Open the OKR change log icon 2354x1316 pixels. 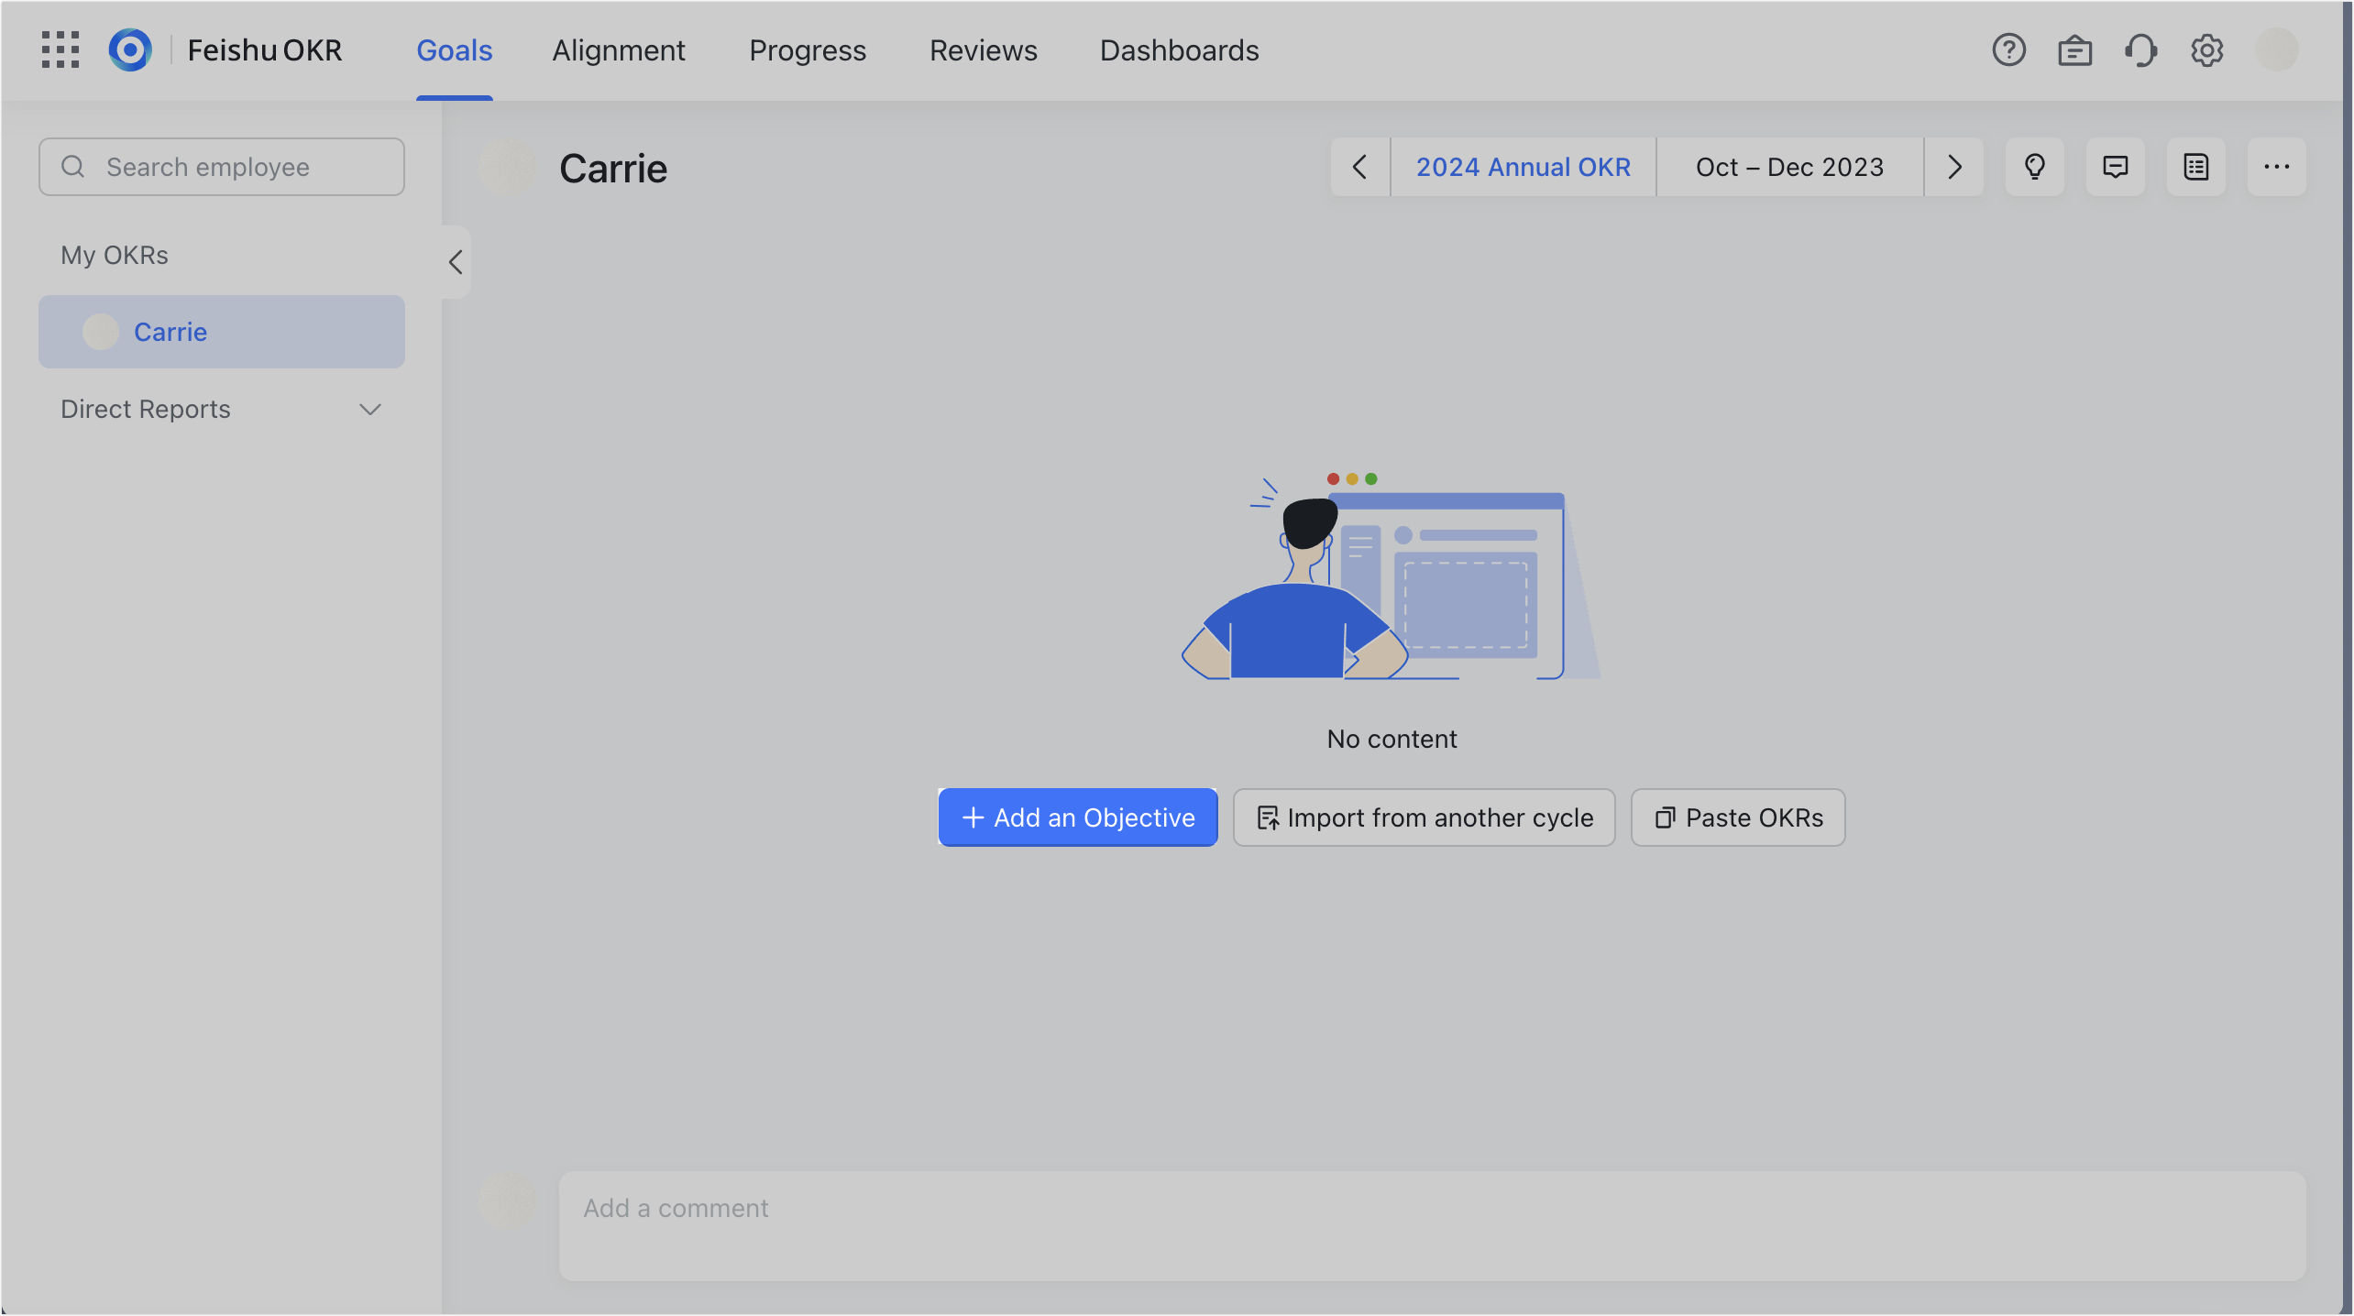(x=2196, y=167)
